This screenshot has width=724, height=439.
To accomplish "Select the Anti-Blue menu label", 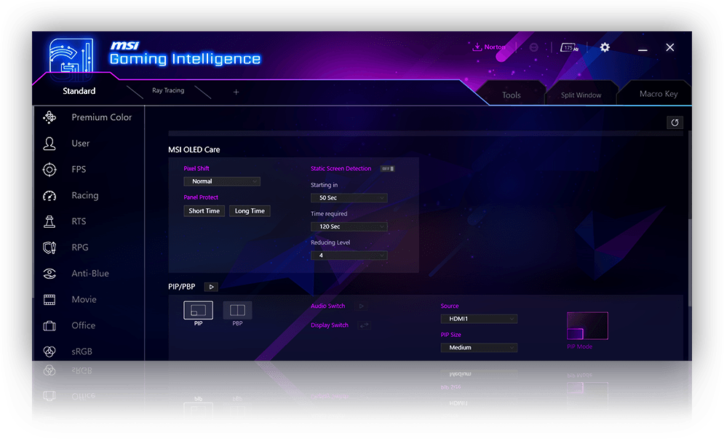I will [90, 274].
